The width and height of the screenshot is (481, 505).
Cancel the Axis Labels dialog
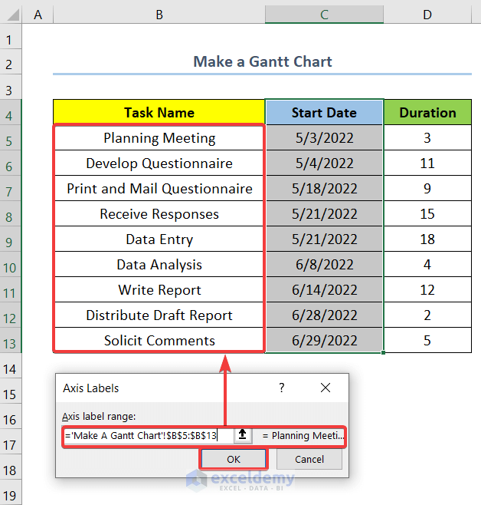(309, 459)
